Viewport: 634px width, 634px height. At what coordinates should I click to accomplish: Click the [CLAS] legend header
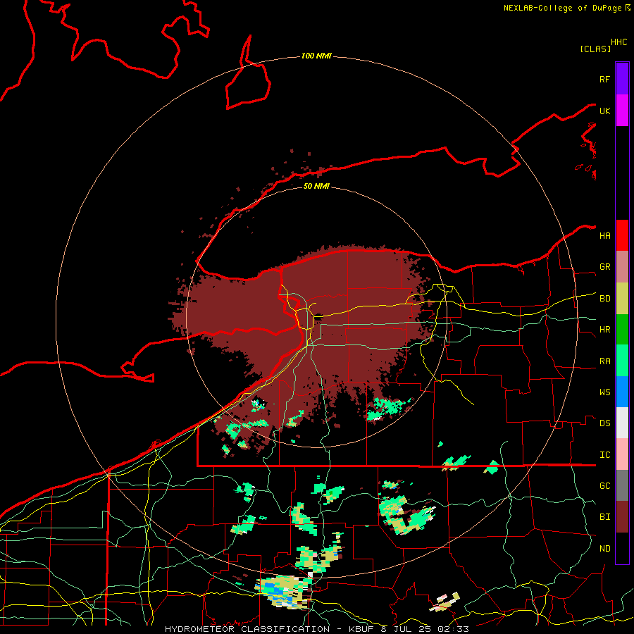point(595,49)
